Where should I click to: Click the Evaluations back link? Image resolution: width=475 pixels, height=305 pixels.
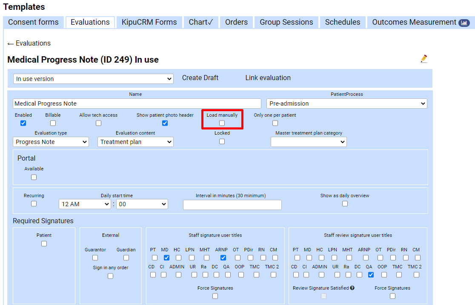click(x=29, y=43)
